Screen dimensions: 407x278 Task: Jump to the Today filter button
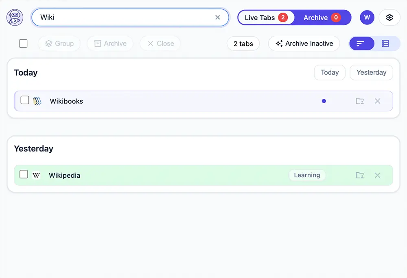pyautogui.click(x=330, y=72)
